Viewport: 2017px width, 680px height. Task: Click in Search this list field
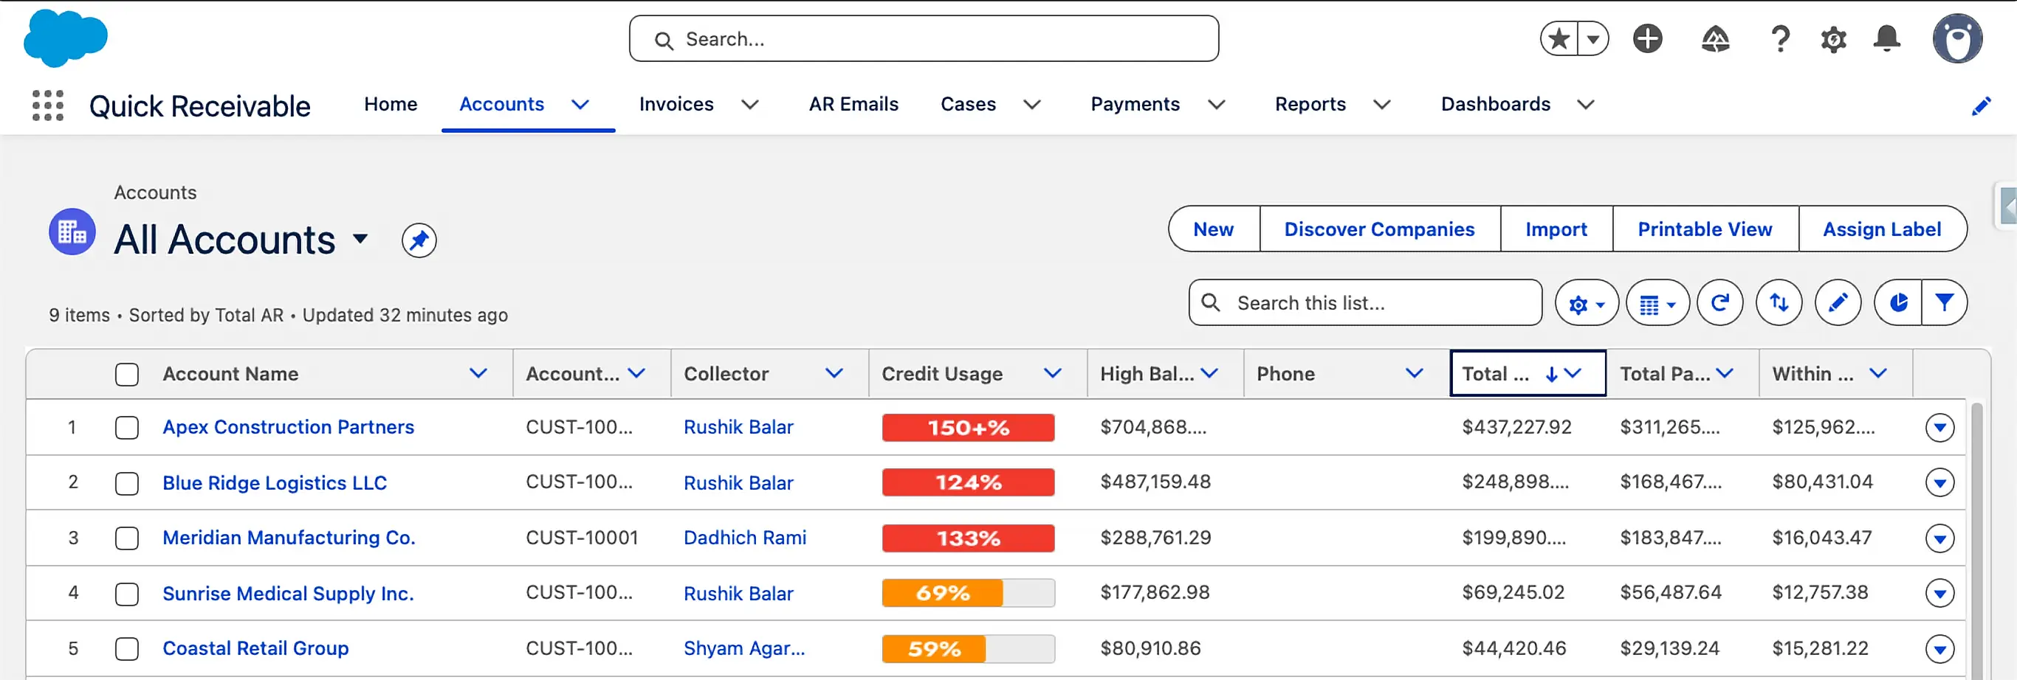pyautogui.click(x=1366, y=303)
